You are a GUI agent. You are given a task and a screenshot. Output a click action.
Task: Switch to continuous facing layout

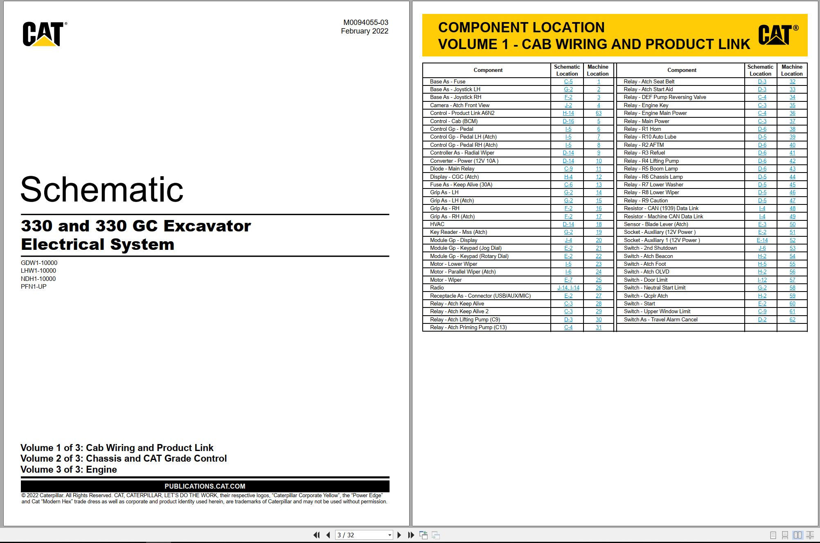[810, 535]
